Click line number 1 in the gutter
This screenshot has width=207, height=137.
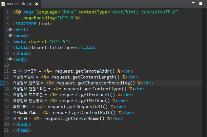8,12
